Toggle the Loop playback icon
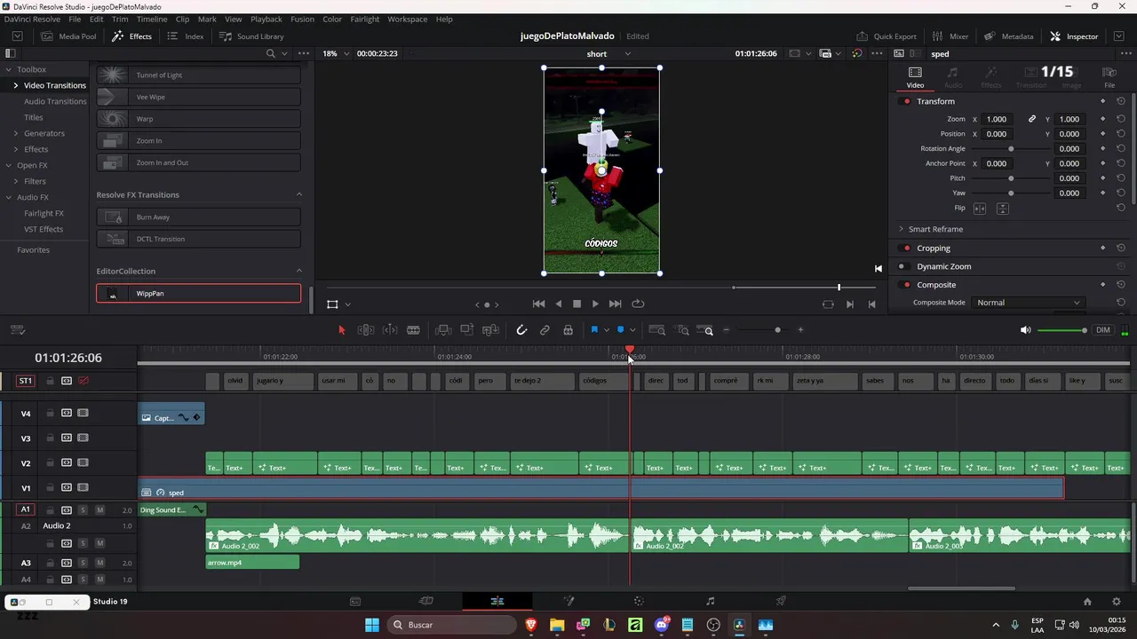 (x=638, y=304)
